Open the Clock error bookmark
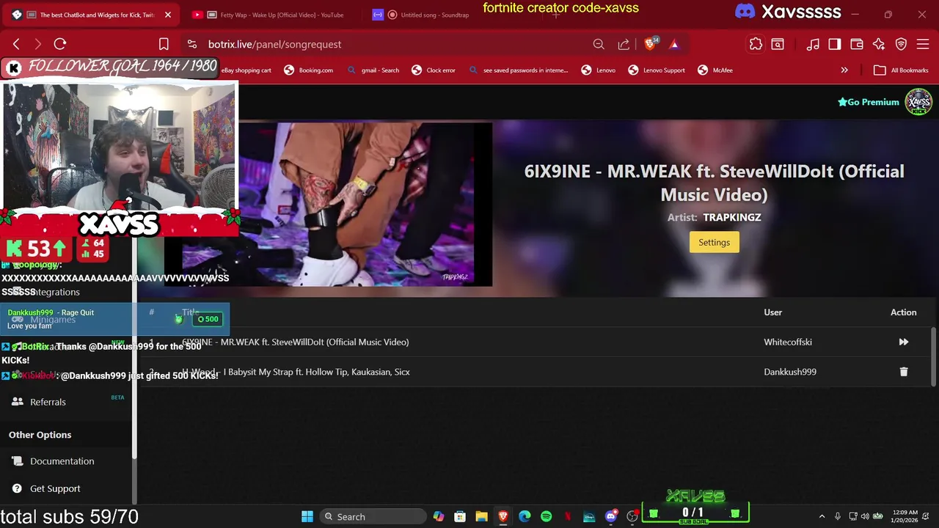 click(434, 70)
